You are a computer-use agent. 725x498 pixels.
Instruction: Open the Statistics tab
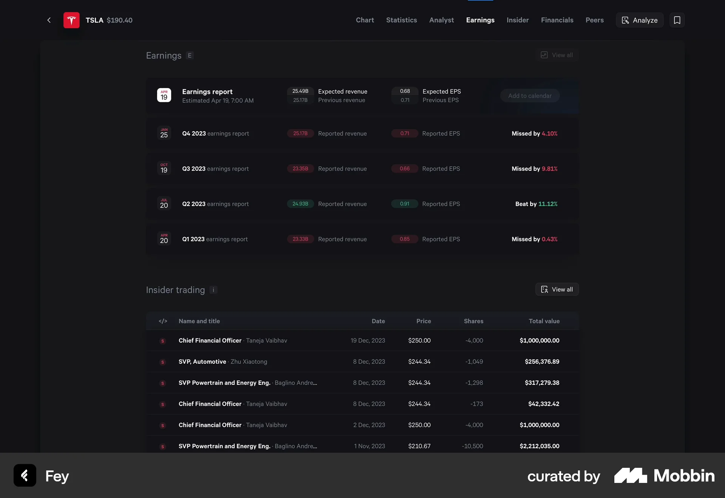pos(401,20)
